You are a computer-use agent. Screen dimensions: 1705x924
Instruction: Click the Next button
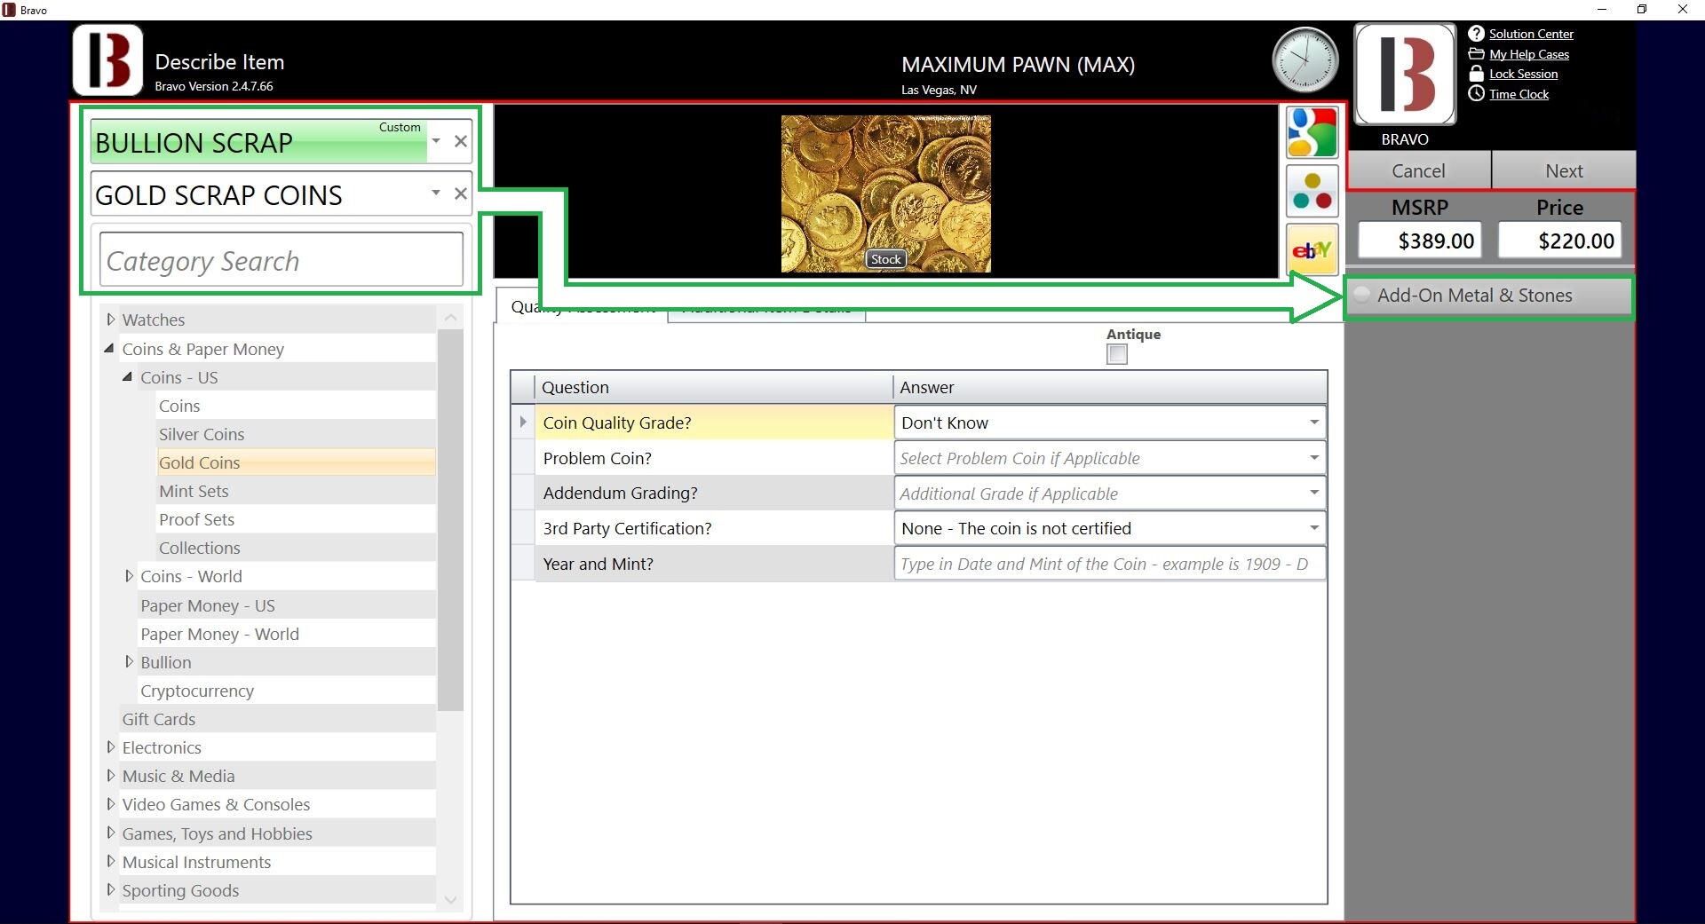(x=1564, y=170)
